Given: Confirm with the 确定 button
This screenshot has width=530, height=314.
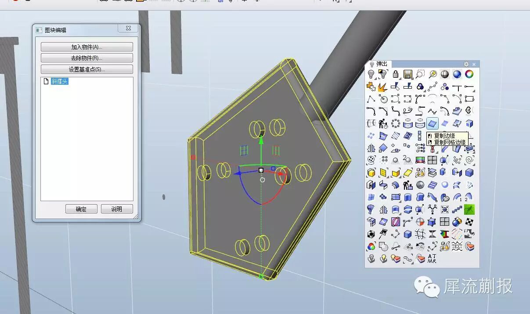Looking at the screenshot, I should (x=81, y=209).
